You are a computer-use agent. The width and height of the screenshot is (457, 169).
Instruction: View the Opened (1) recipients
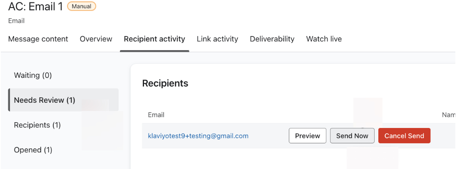[x=33, y=150]
